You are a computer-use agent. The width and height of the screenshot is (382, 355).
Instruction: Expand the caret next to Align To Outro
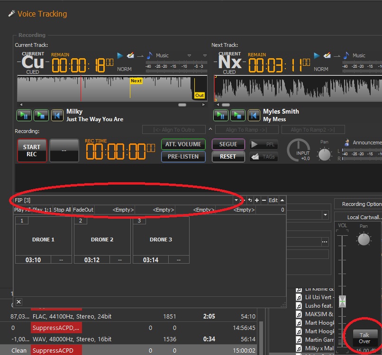tap(210, 129)
